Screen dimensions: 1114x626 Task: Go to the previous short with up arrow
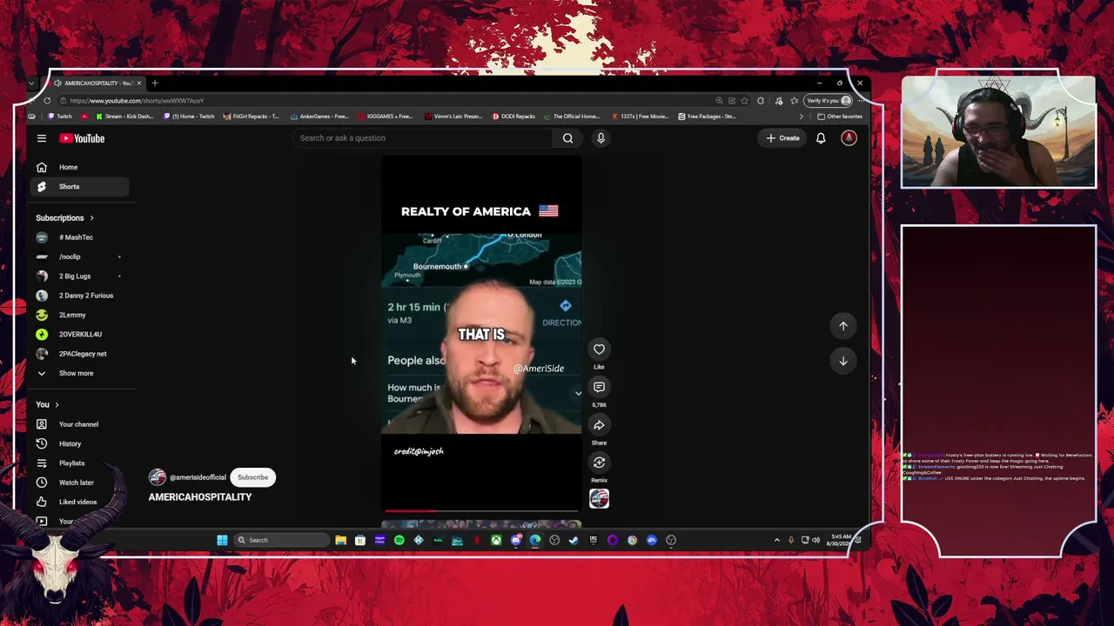click(842, 326)
